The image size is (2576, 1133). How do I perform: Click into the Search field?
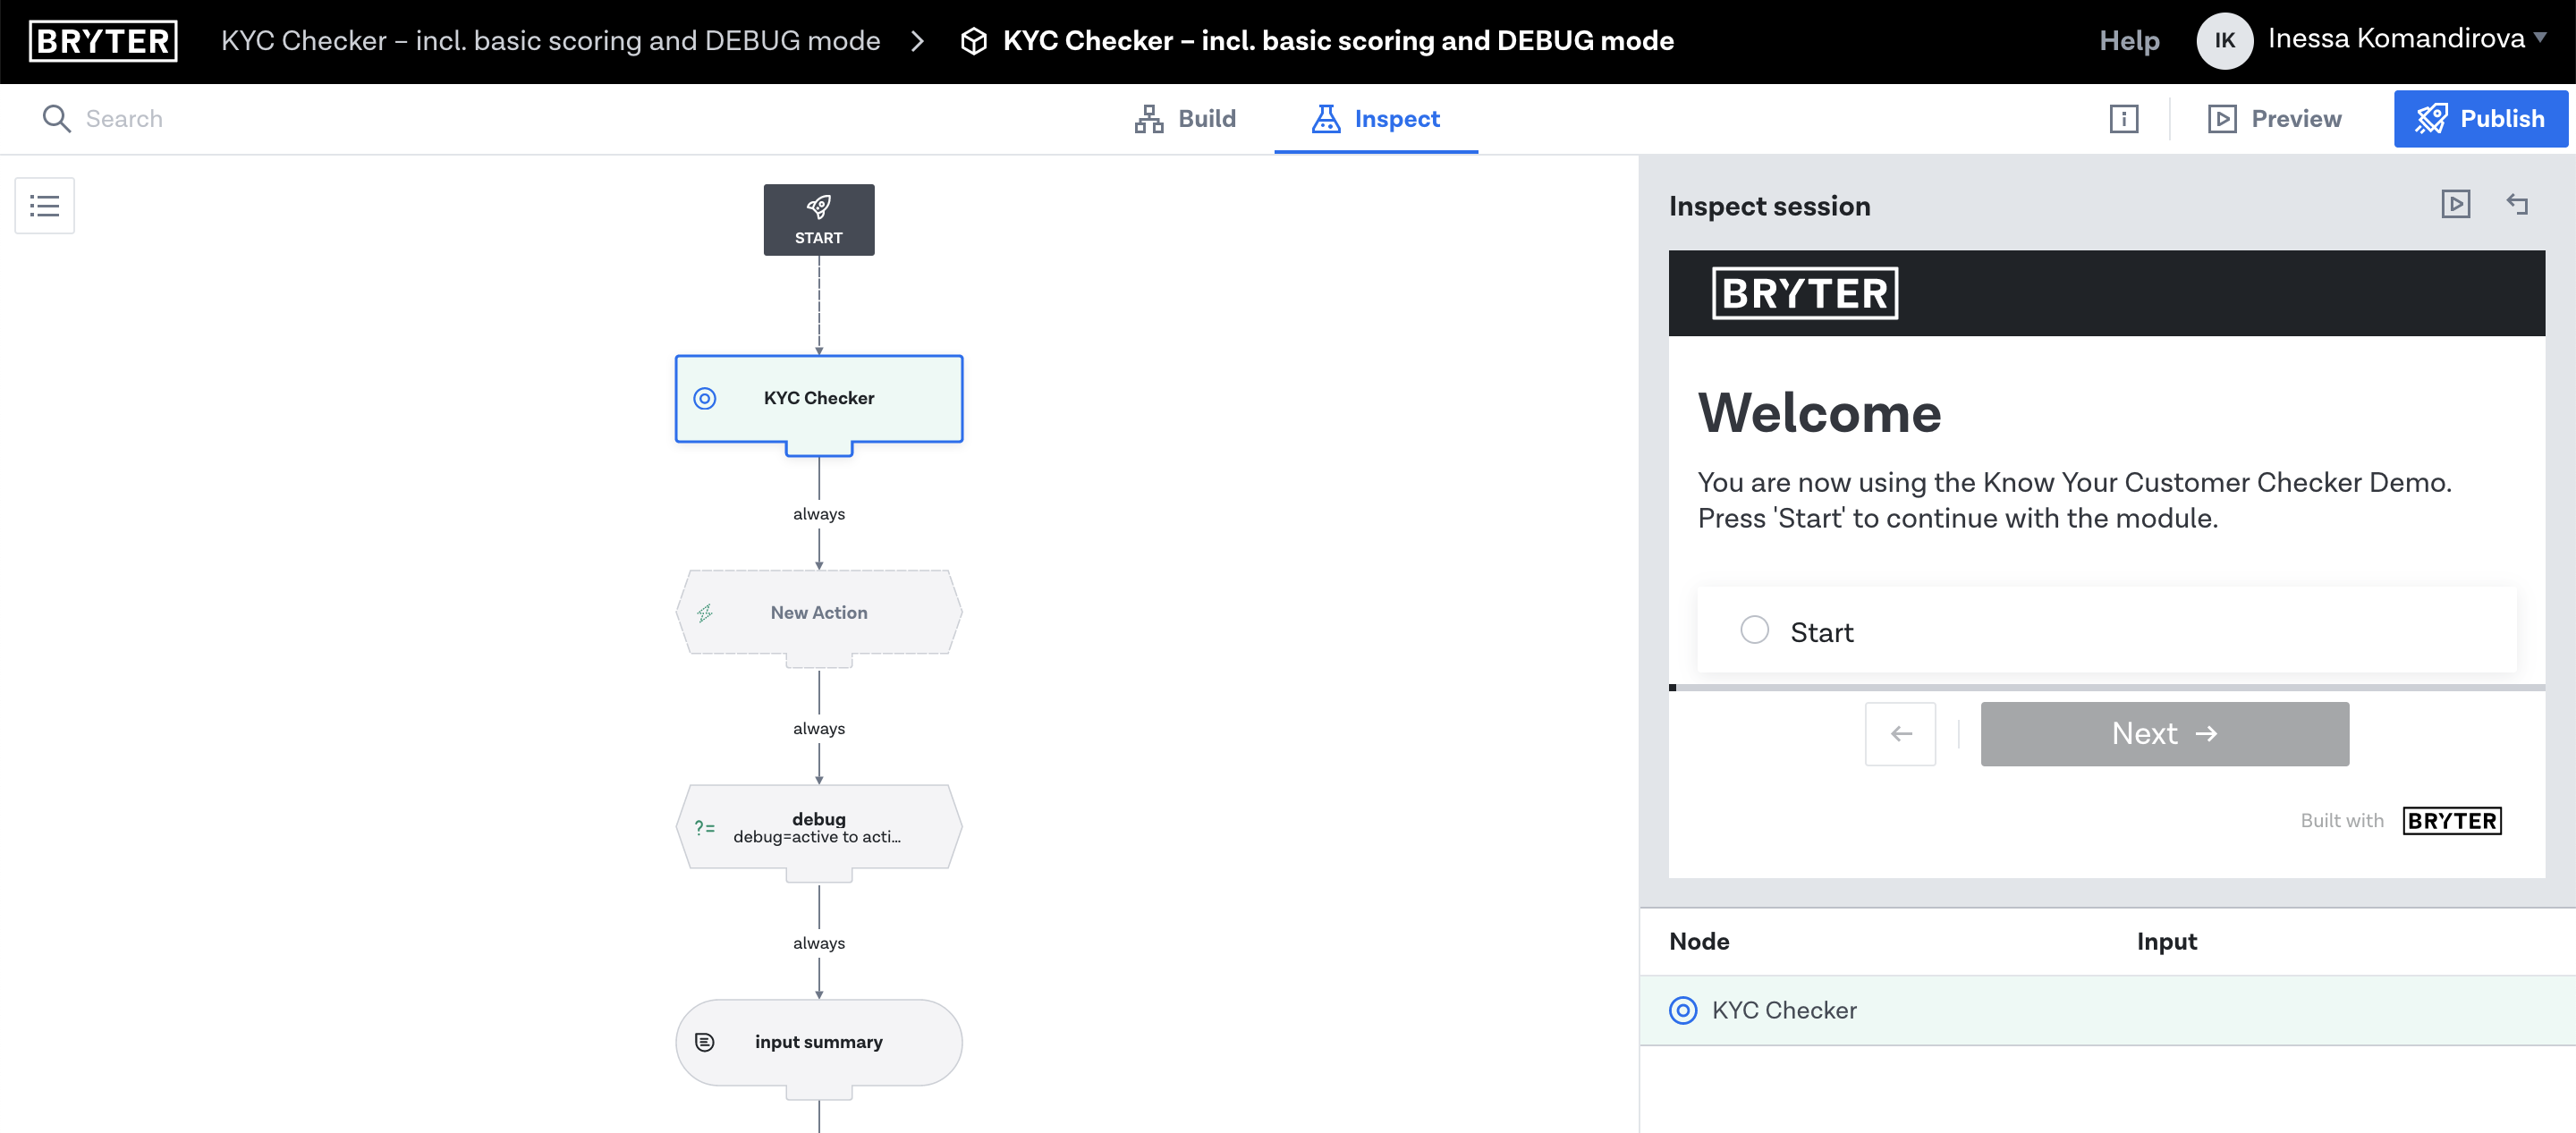click(124, 119)
